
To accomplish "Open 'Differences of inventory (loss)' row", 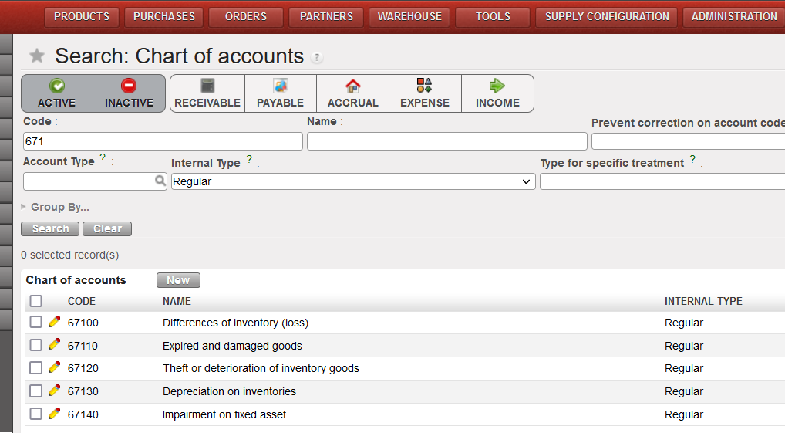I will click(235, 323).
